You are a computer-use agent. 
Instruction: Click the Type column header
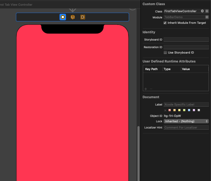click(x=167, y=69)
